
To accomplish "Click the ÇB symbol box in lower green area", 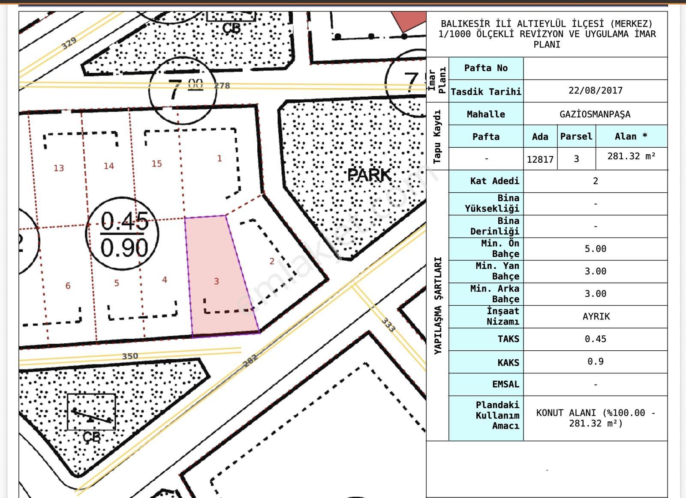I will (91, 412).
